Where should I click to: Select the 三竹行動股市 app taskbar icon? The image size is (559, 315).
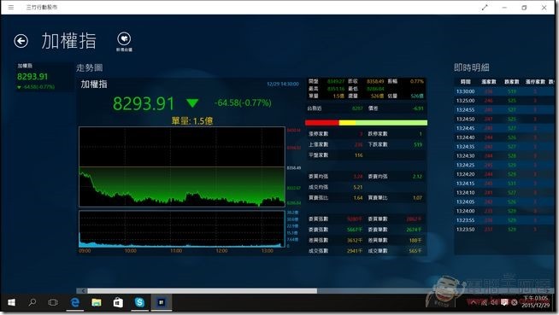162,302
